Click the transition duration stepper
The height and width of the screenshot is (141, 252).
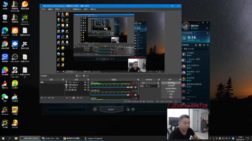pyautogui.click(x=158, y=86)
